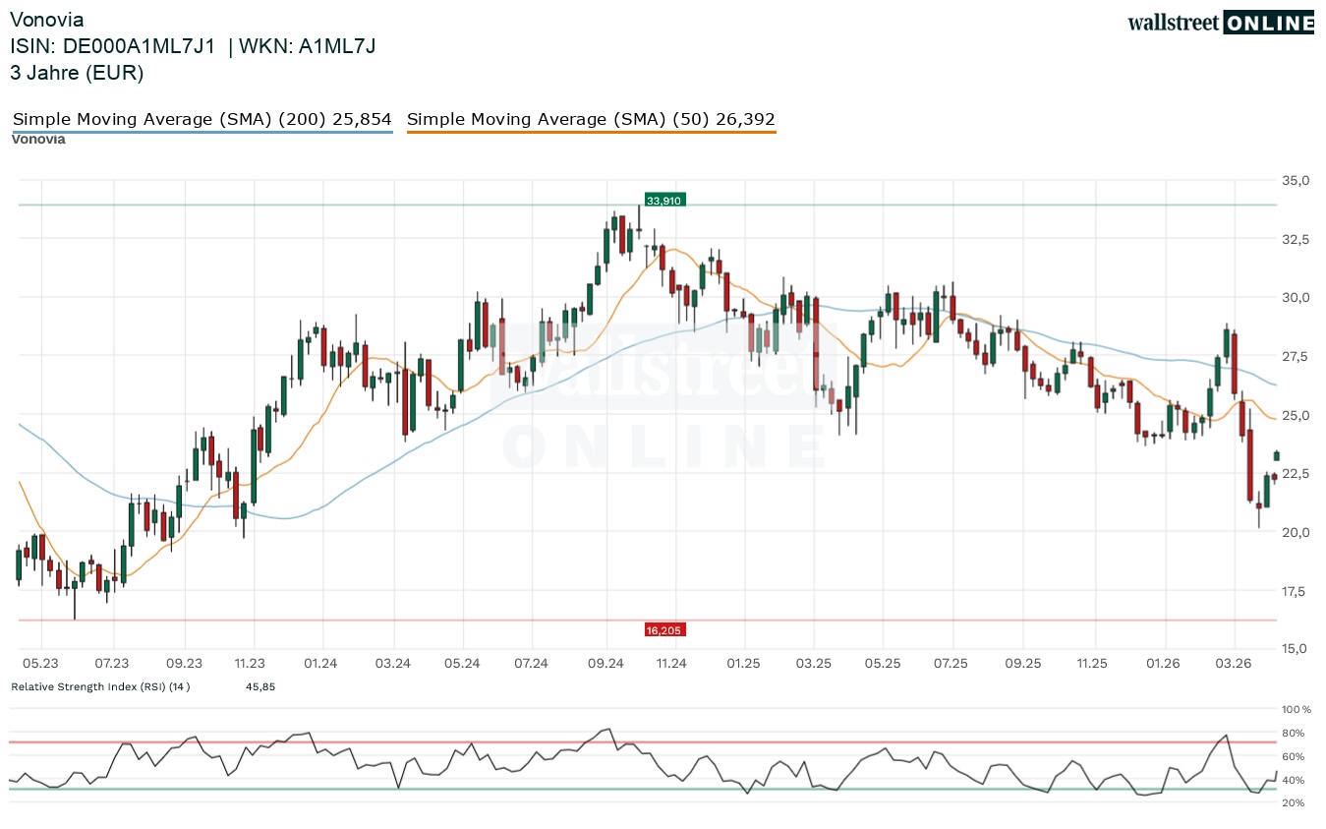Select the Simple Moving Average (200) legend label

coord(202,119)
